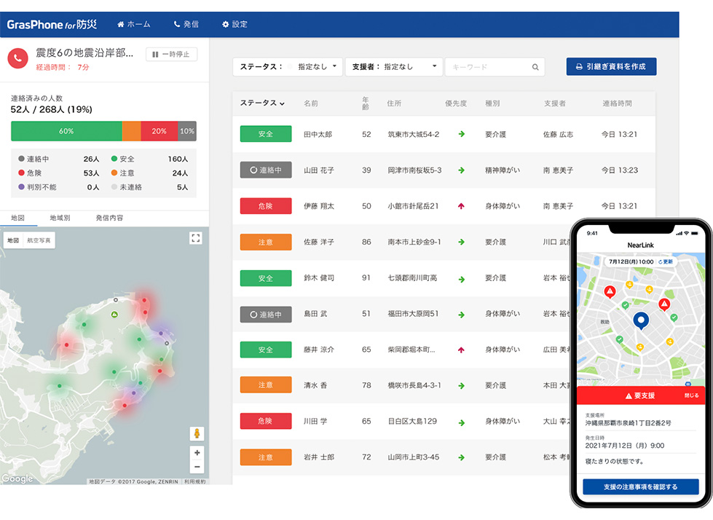
Task: Toggle back to 地図 map view
Action: tap(13, 238)
